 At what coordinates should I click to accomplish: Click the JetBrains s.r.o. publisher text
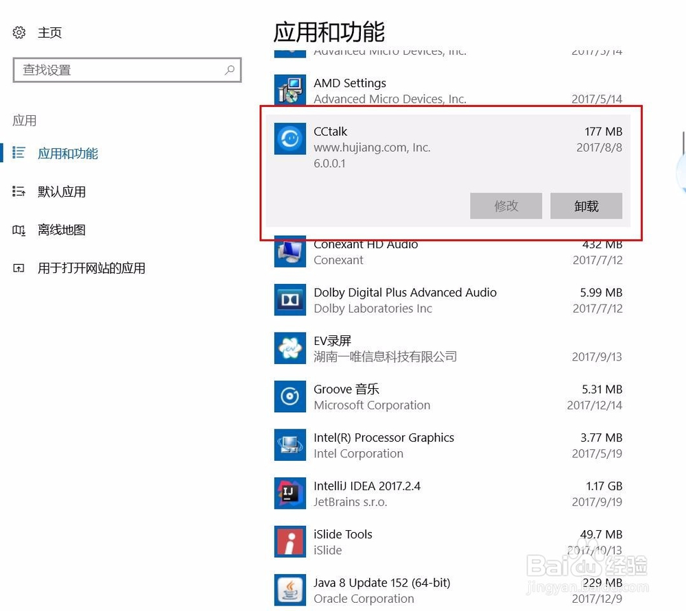(x=351, y=502)
